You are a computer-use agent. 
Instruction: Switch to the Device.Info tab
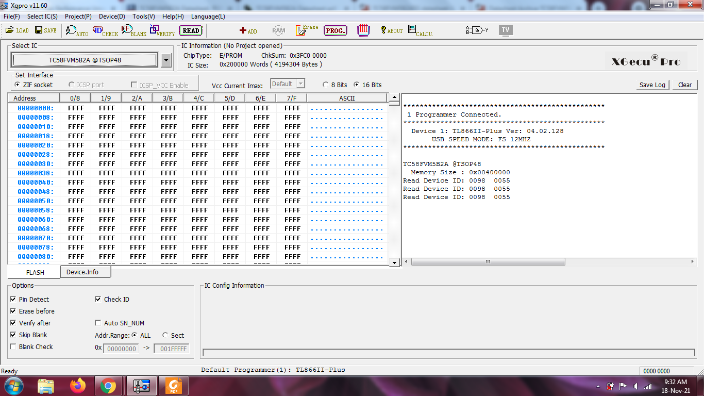click(82, 272)
